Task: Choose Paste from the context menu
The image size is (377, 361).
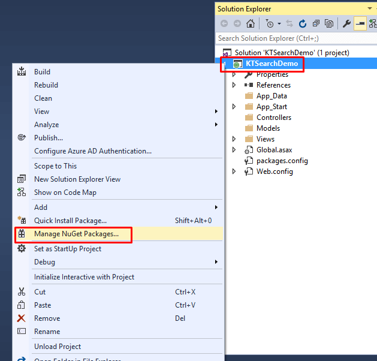Action: pos(118,305)
